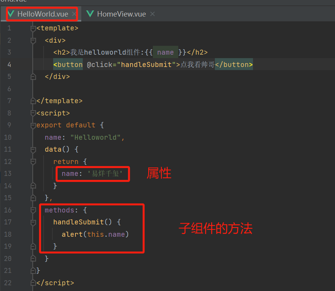Click the "Helloworld" string on line 10
This screenshot has height=291, width=335.
(95, 137)
